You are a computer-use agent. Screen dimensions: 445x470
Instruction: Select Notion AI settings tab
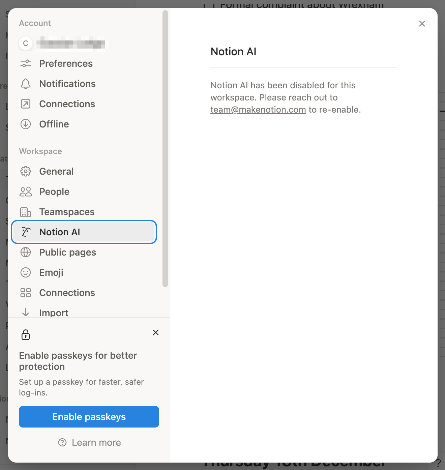84,232
